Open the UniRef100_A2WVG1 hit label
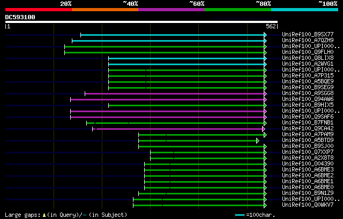This screenshot has height=219, width=343. point(308,64)
